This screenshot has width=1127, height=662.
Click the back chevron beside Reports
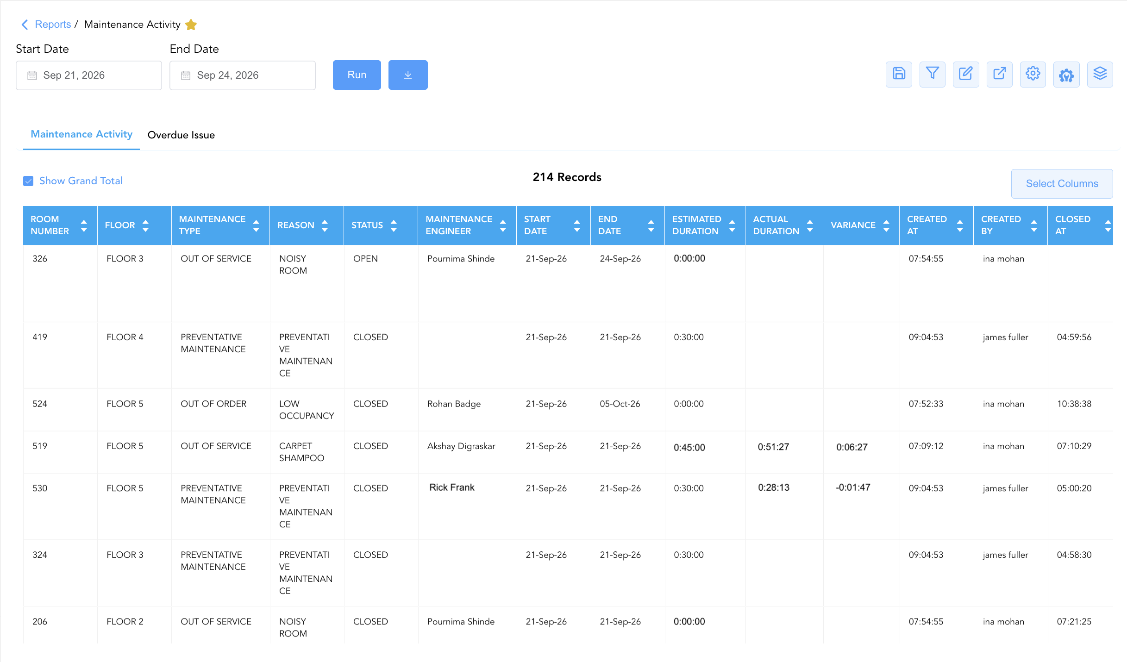(25, 25)
